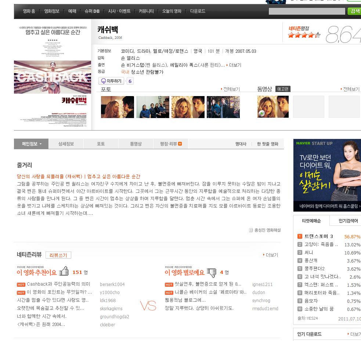361x341 pixels.
Task: Open the 영화홈 menu item
Action: (x=29, y=11)
